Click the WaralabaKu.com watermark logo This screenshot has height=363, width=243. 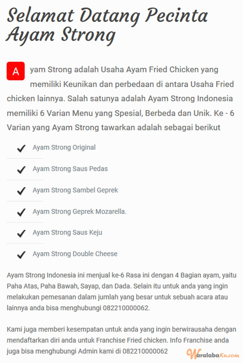pyautogui.click(x=213, y=354)
